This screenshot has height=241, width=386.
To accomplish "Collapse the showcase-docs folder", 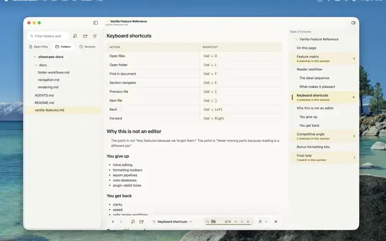I will [35, 57].
